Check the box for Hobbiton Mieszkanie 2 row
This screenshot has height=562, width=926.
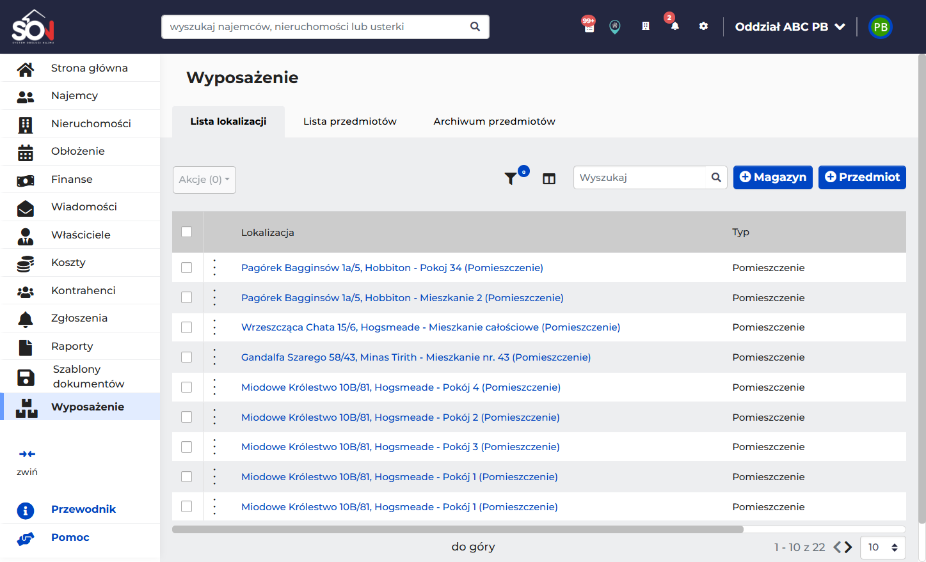(187, 297)
